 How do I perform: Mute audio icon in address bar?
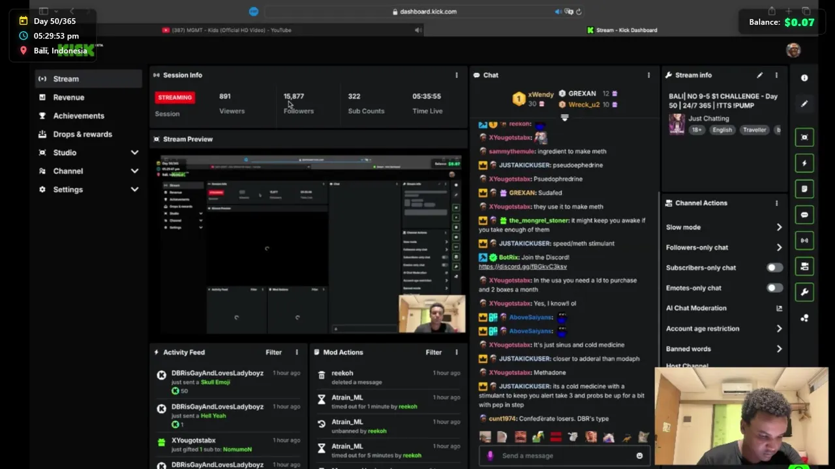(558, 11)
